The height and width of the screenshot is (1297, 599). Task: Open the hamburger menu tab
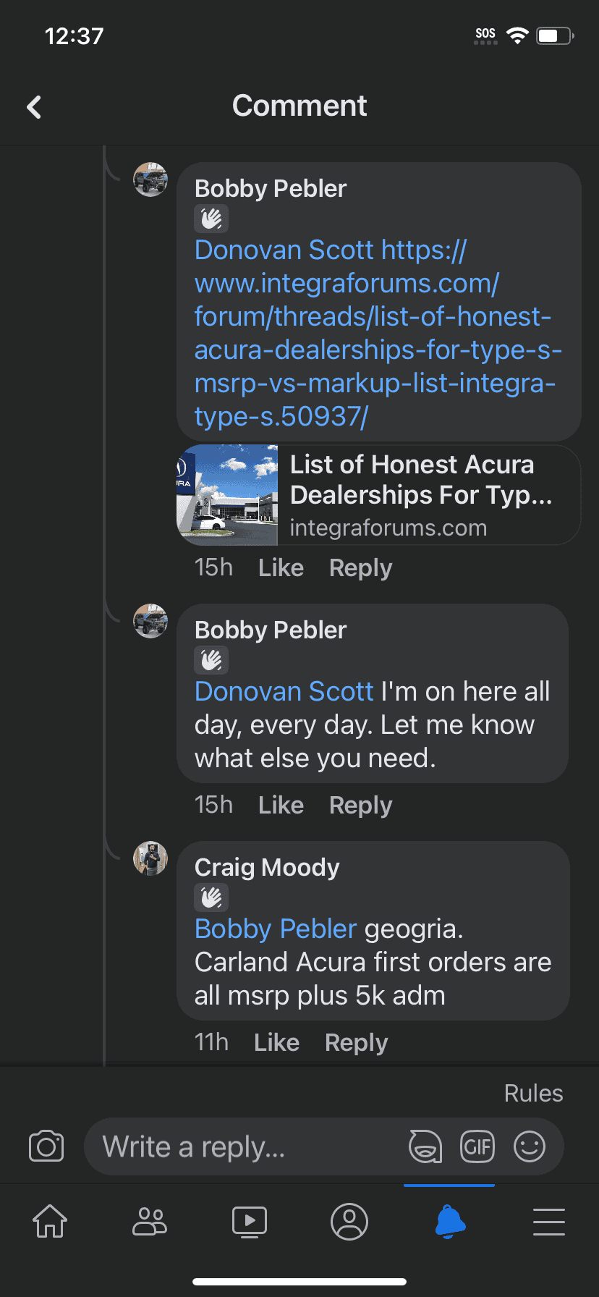(549, 1222)
